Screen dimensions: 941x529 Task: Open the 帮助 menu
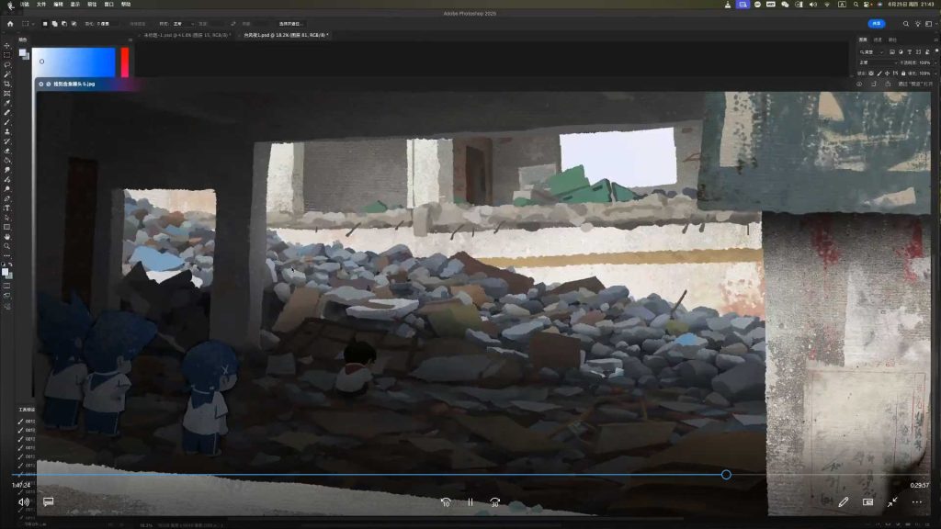click(x=125, y=5)
